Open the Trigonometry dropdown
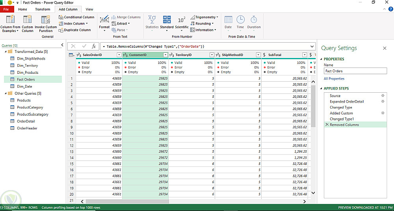The height and width of the screenshot is (211, 394). point(204,17)
